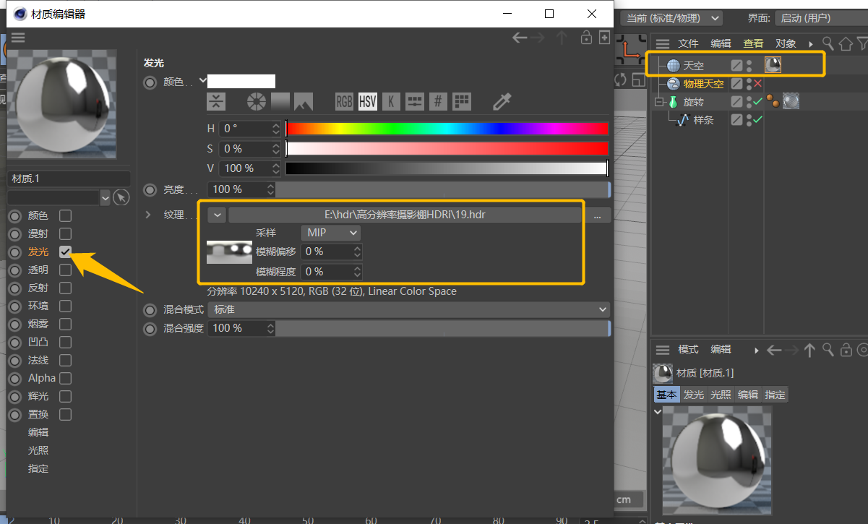
Task: Open the 当前 (标准/物理) renderer dropdown
Action: pyautogui.click(x=672, y=18)
